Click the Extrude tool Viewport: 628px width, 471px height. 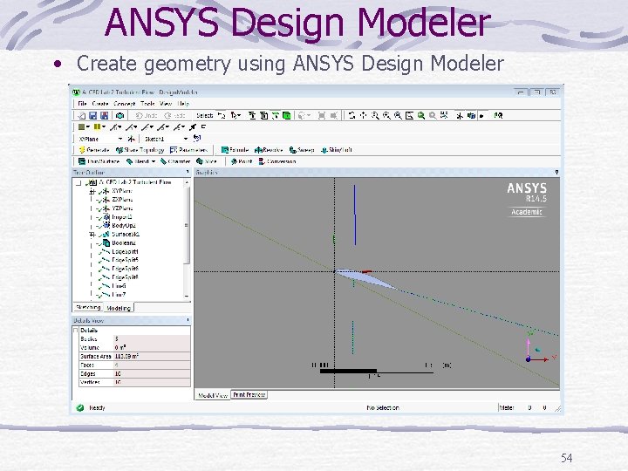(x=235, y=150)
